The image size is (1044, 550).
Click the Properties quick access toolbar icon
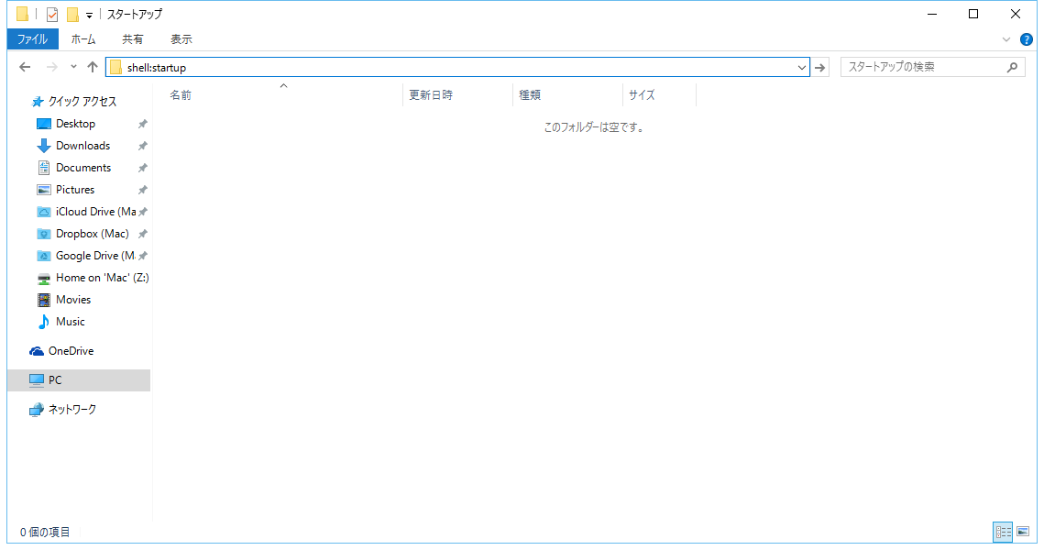click(x=52, y=14)
